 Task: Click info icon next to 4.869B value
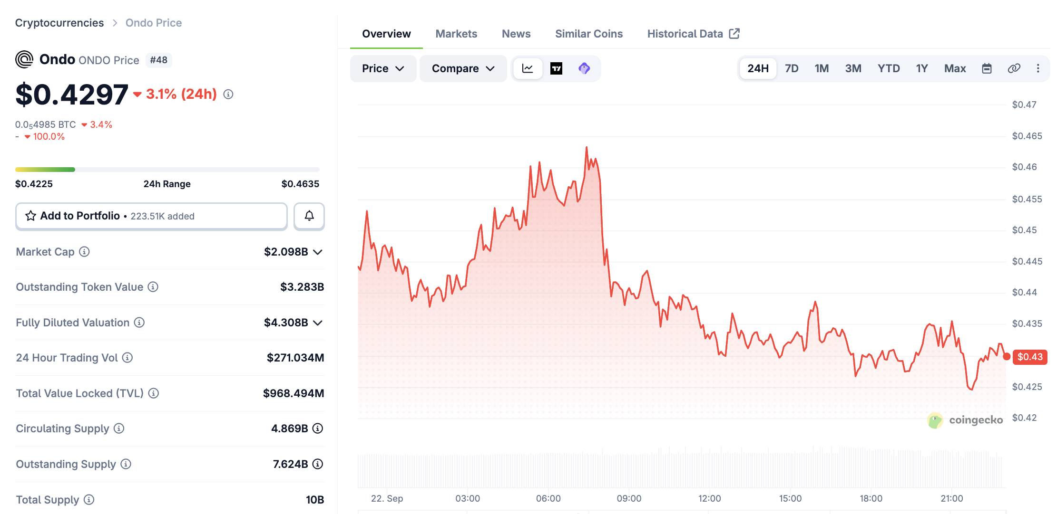(318, 428)
